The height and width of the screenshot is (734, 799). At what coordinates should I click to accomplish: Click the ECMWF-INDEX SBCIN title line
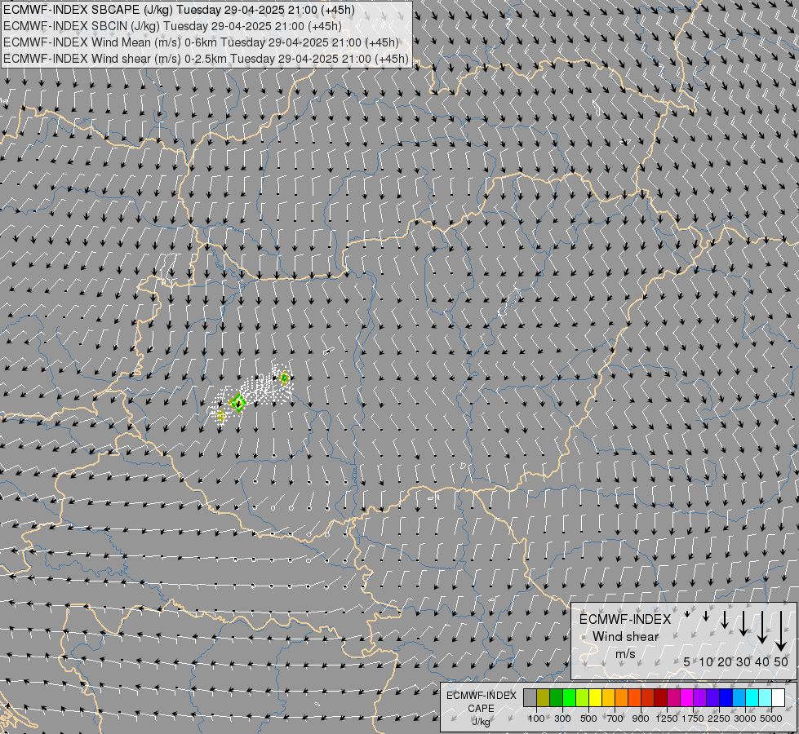tap(172, 25)
